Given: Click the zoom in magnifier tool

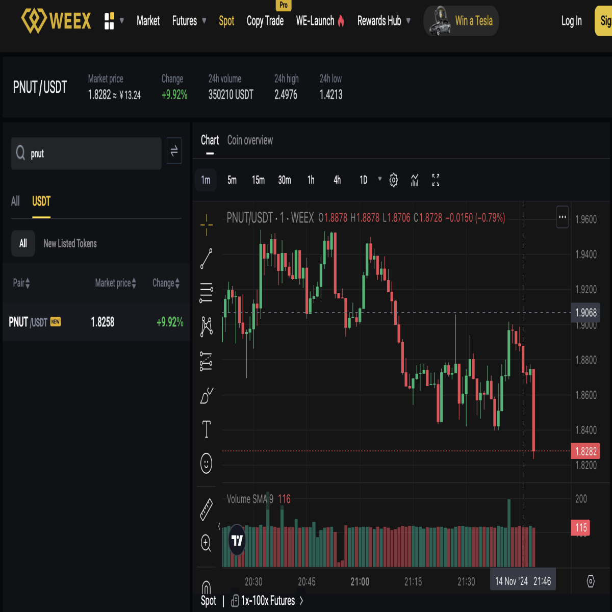Looking at the screenshot, I should coord(206,543).
